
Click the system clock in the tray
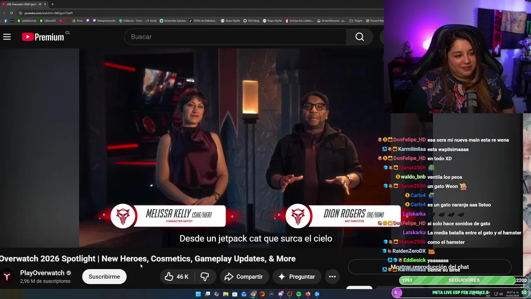(x=512, y=294)
